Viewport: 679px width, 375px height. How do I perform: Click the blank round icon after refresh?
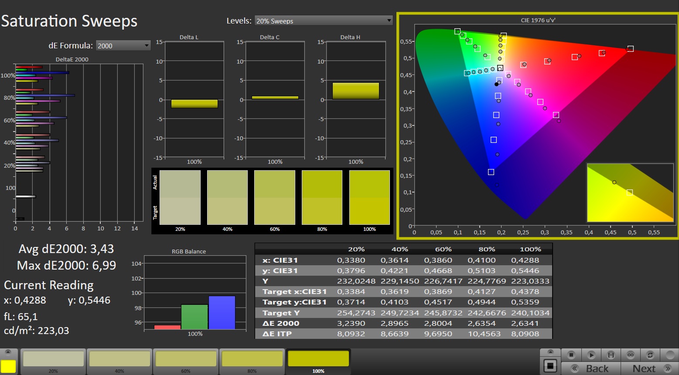click(669, 355)
